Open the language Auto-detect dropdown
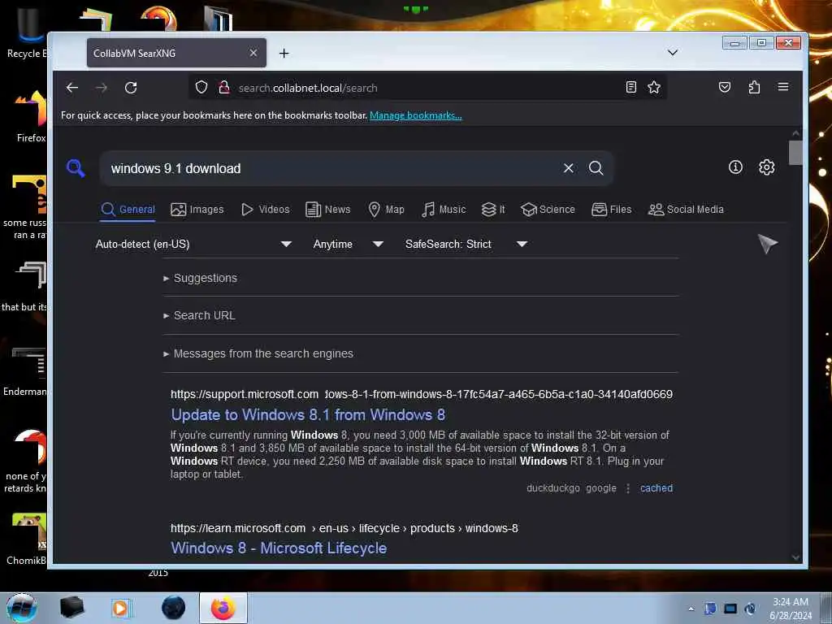Viewport: 832px width, 624px height. pos(193,244)
